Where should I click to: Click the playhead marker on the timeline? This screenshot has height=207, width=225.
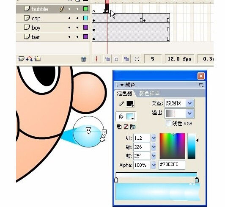(107, 2)
